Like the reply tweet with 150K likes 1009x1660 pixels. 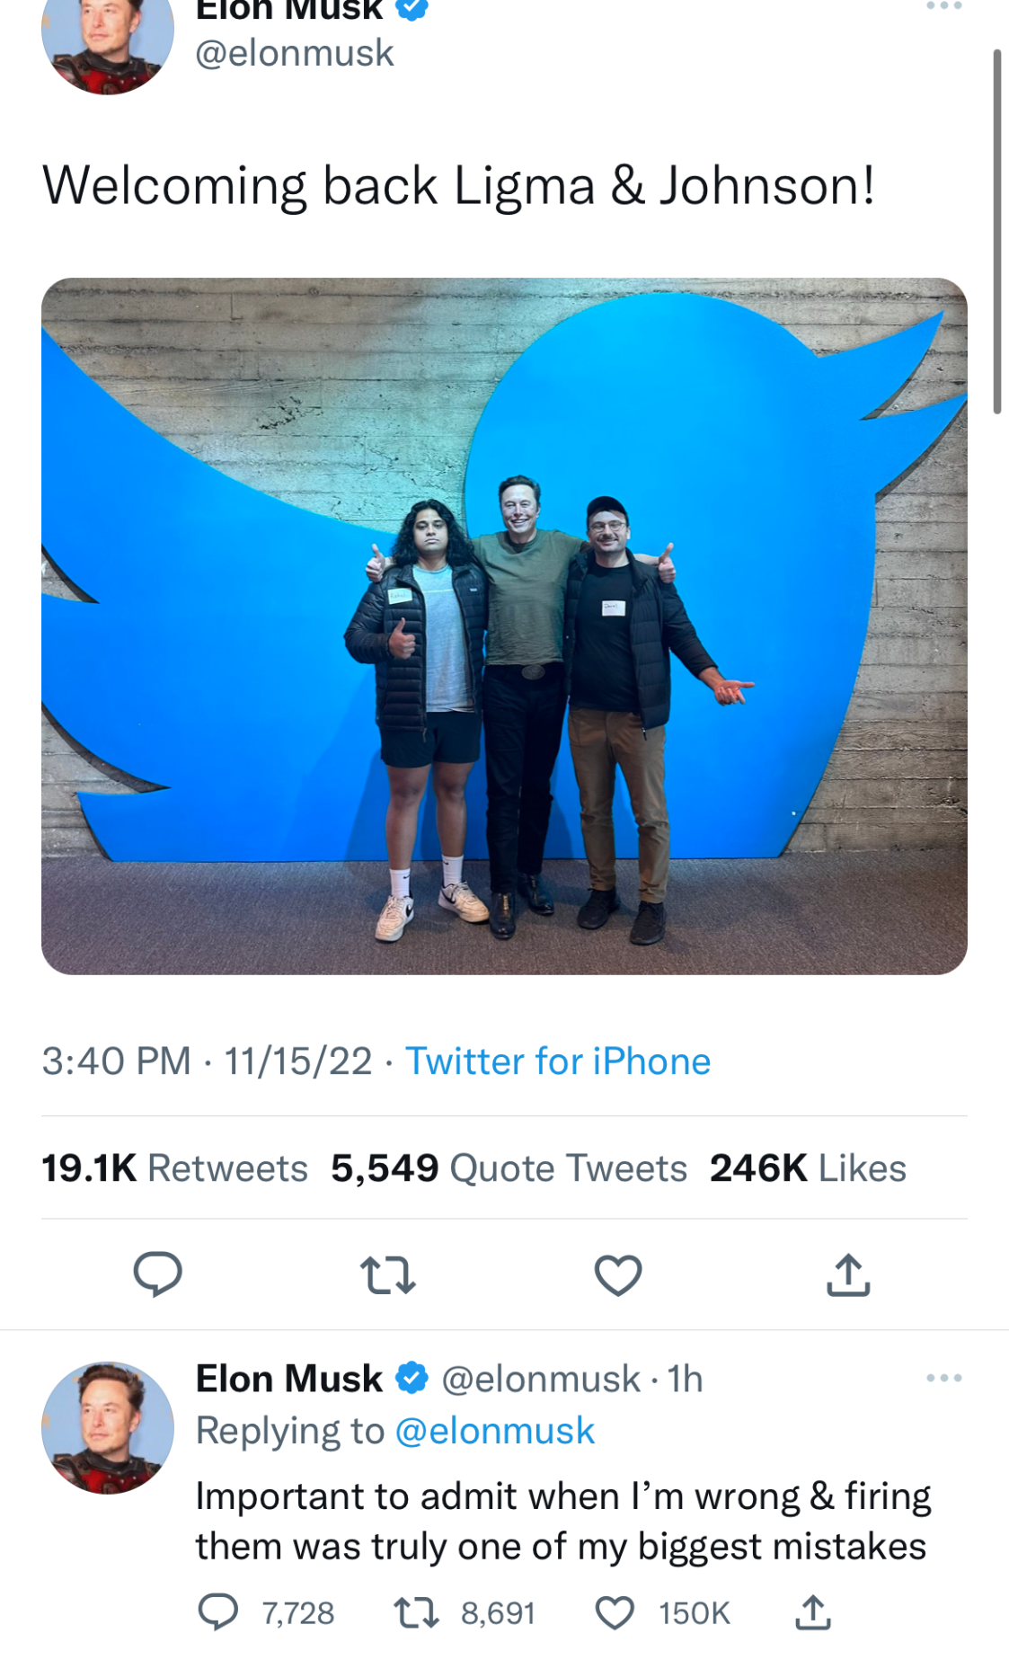tap(615, 1612)
